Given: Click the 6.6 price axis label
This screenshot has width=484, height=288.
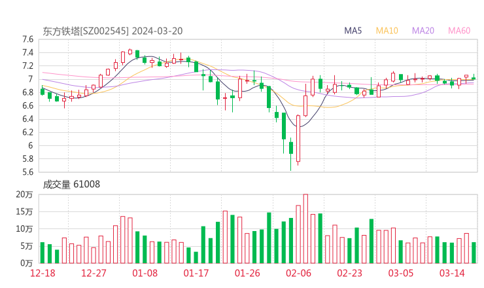Looking at the screenshot, I should (x=27, y=105).
